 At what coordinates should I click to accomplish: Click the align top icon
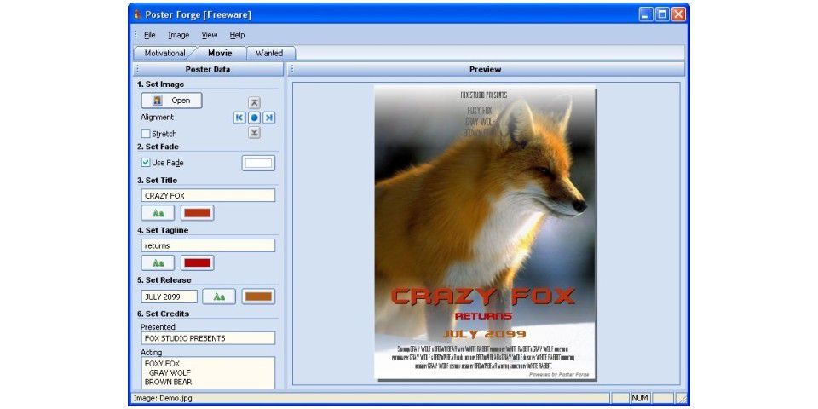tap(254, 102)
